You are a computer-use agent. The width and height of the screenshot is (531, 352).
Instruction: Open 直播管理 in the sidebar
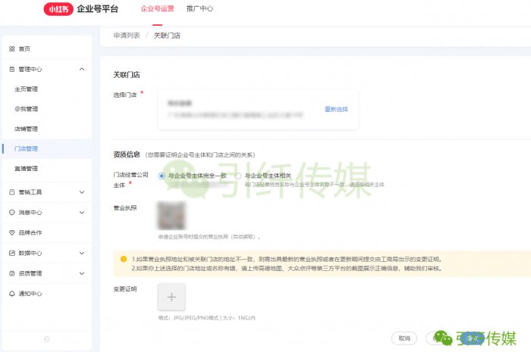coord(27,169)
